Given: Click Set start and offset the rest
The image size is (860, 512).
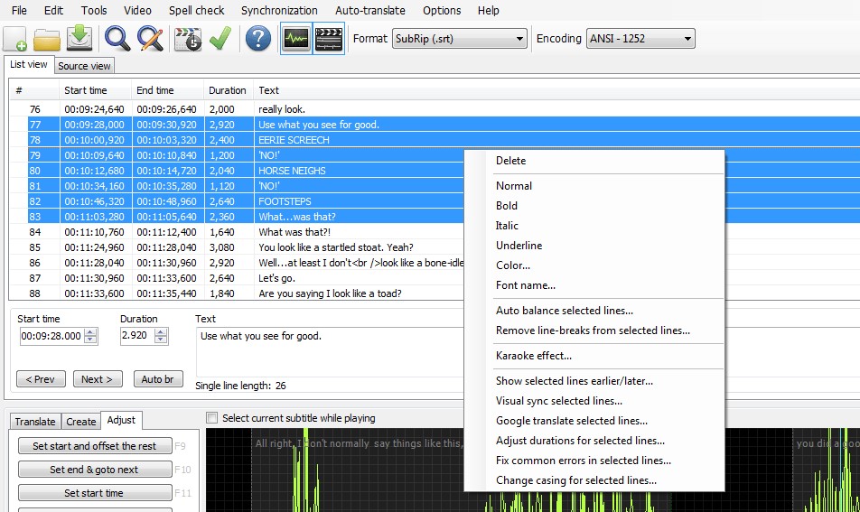Looking at the screenshot, I should click(x=94, y=446).
